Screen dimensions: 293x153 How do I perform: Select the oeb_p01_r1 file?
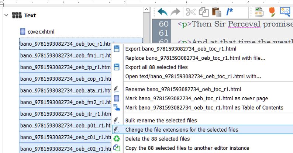click(65, 125)
